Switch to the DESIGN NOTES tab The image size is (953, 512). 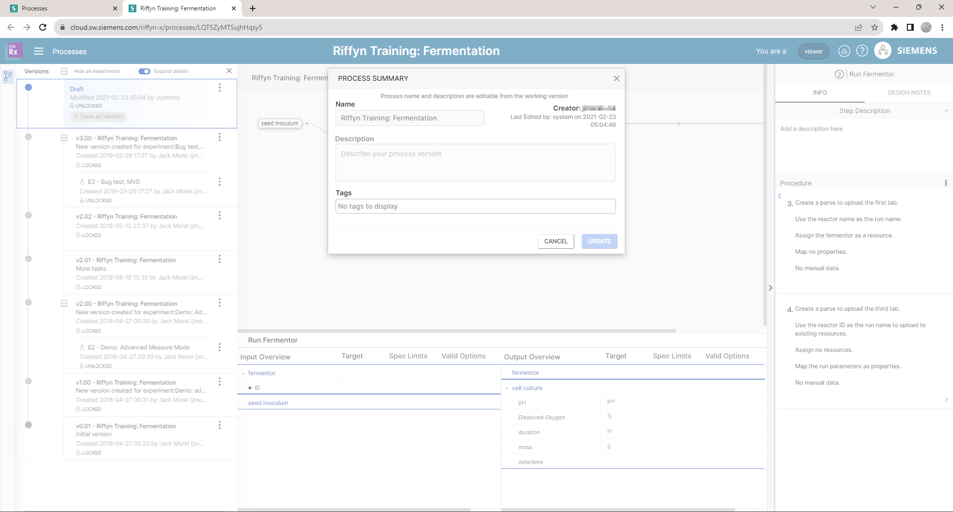tap(909, 92)
